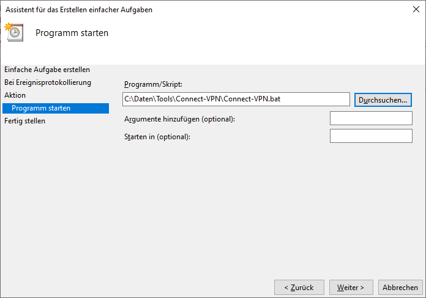
Task: Click the Starten in (optional) label
Action: coord(157,137)
